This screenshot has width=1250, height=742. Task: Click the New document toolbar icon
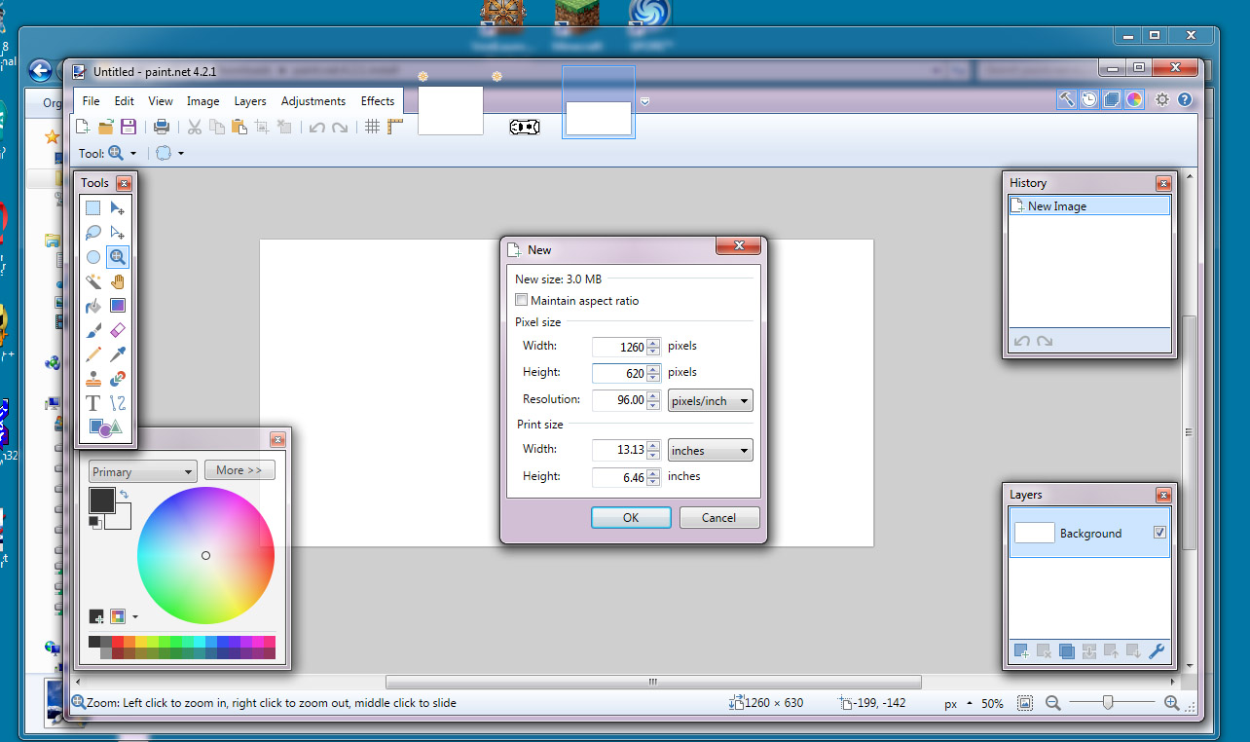(84, 127)
